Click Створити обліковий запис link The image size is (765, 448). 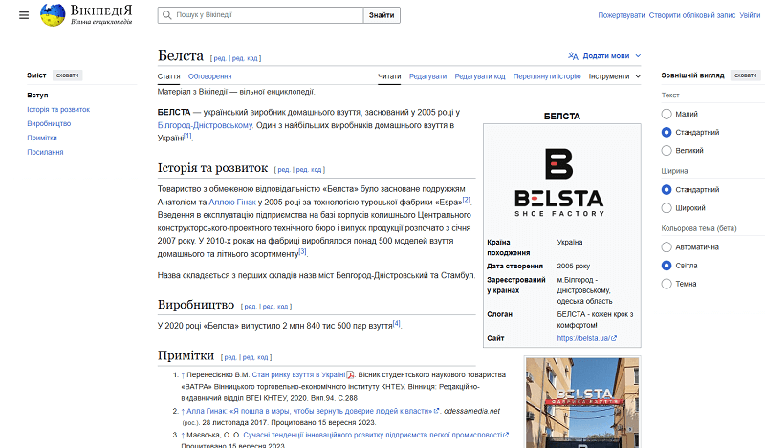(691, 15)
